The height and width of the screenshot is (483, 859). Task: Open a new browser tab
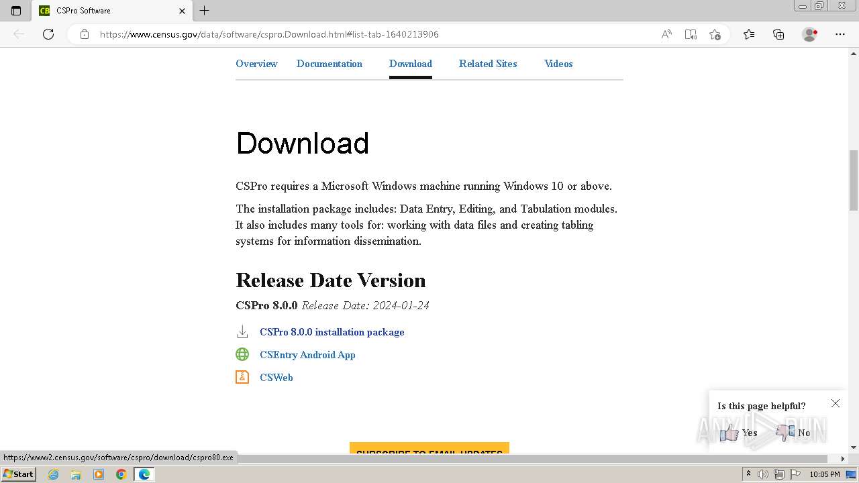click(x=205, y=10)
